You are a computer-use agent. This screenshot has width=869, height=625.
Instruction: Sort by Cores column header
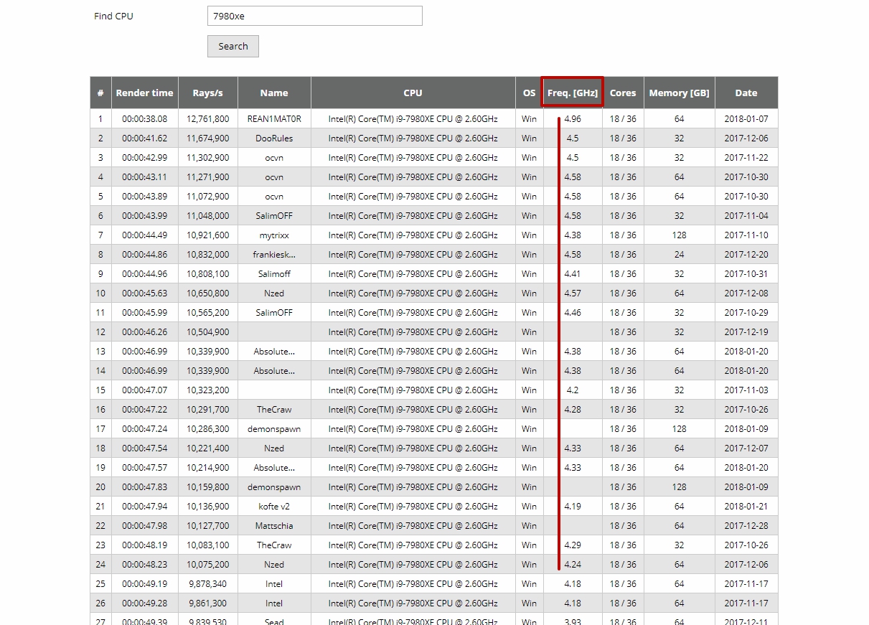tap(622, 93)
